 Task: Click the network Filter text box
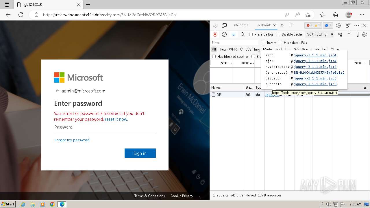coord(235,42)
